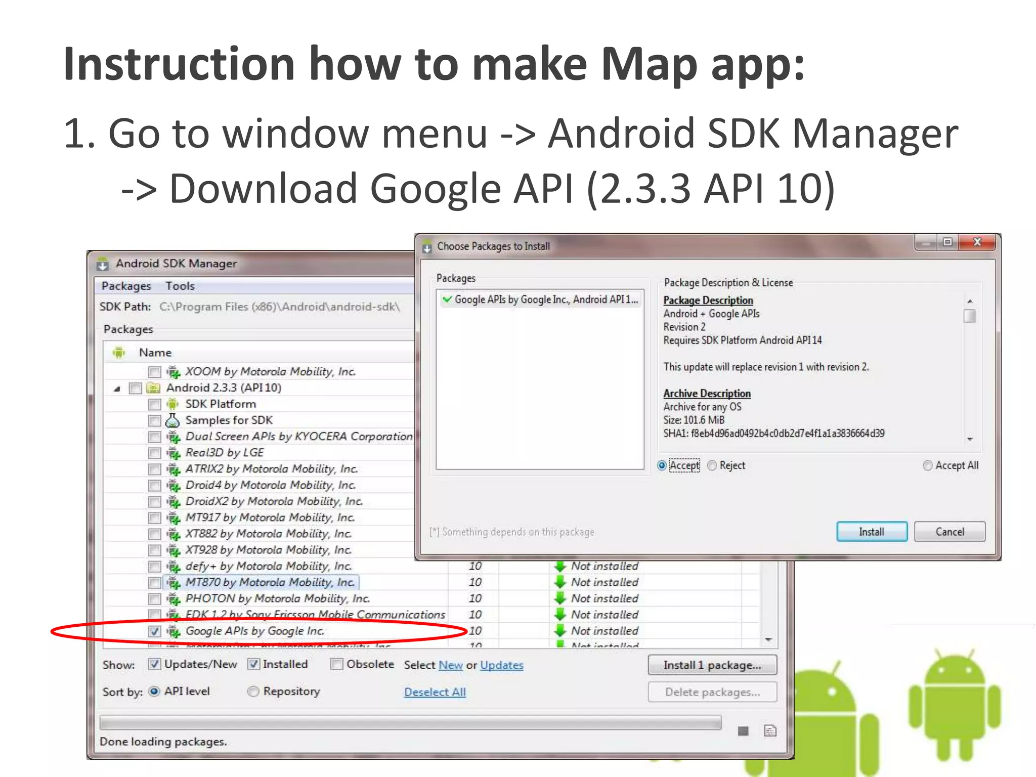1036x777 pixels.
Task: Click packages list scroll down arrow
Action: [x=768, y=640]
